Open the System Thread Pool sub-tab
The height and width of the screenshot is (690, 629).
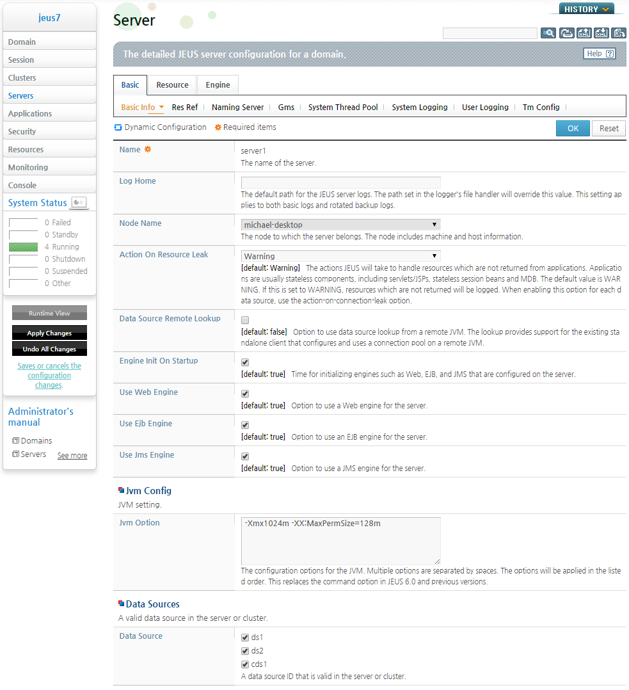343,107
